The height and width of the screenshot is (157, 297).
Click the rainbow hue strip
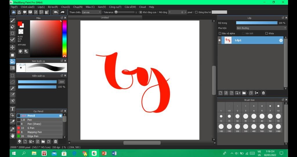64,39
